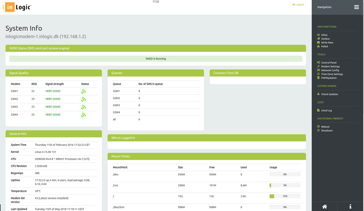
Task: Open the Outbox page
Action: pos(325,39)
